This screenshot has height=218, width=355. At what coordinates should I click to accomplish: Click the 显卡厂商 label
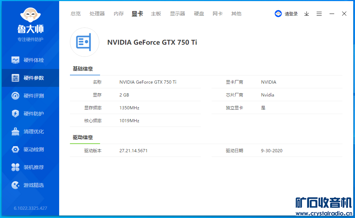[234, 82]
